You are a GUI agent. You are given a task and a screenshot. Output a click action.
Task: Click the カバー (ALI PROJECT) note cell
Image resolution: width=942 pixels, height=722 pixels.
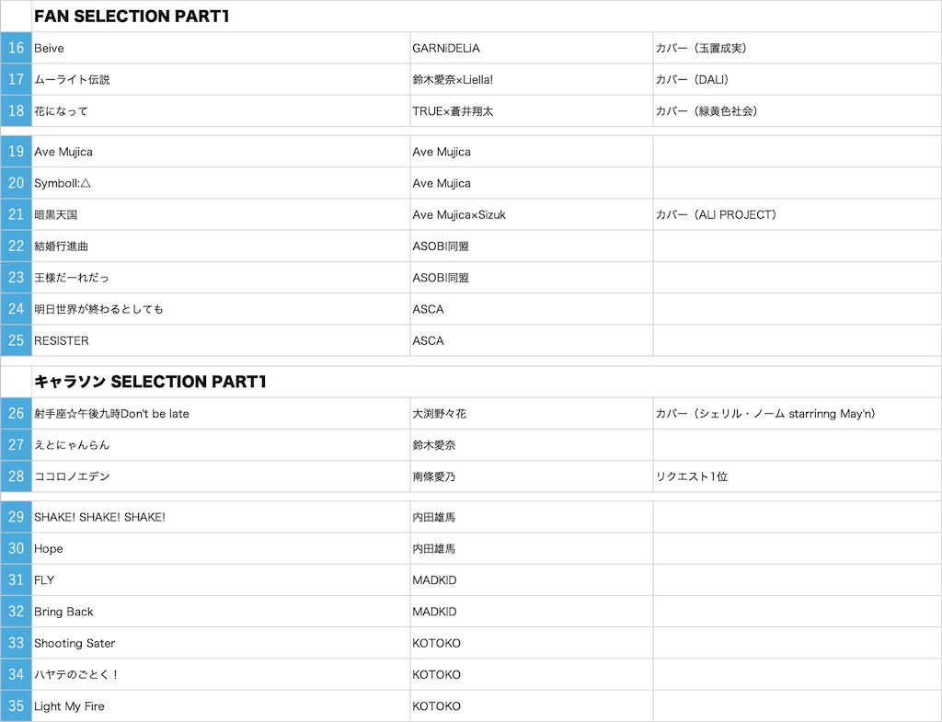click(x=798, y=214)
